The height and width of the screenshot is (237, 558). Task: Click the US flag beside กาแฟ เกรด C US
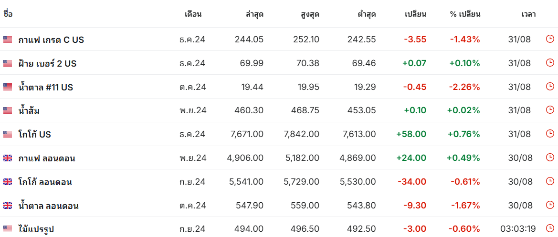pyautogui.click(x=8, y=39)
